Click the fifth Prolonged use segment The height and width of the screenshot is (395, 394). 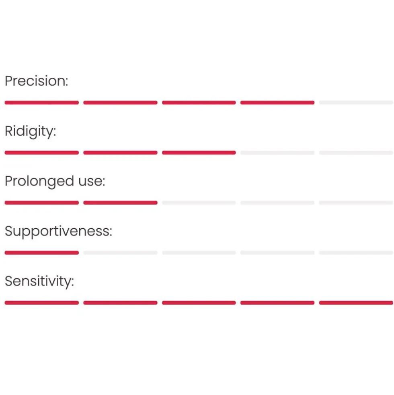(356, 203)
